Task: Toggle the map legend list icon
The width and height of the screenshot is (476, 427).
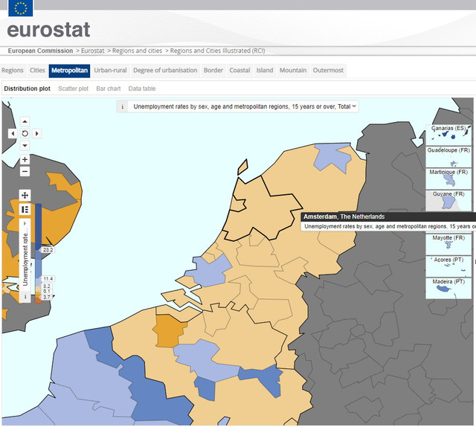Action: [25, 210]
